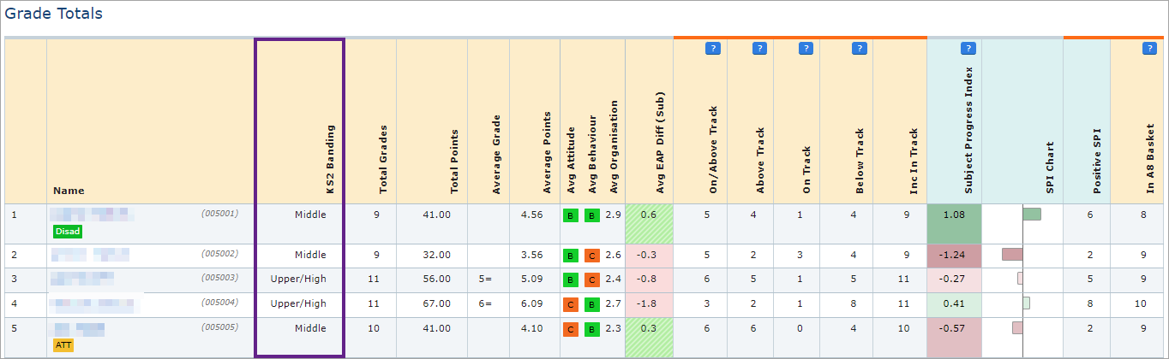Image resolution: width=1169 pixels, height=359 pixels.
Task: Sort by the KS2 Banding column header
Action: pyautogui.click(x=331, y=160)
